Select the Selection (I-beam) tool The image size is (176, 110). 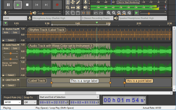[x=68, y=2]
